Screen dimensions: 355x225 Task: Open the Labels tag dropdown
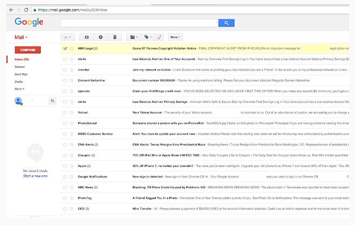(x=148, y=37)
